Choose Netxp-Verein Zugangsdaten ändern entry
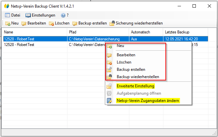Image resolution: width=218 pixels, height=137 pixels. point(149,101)
